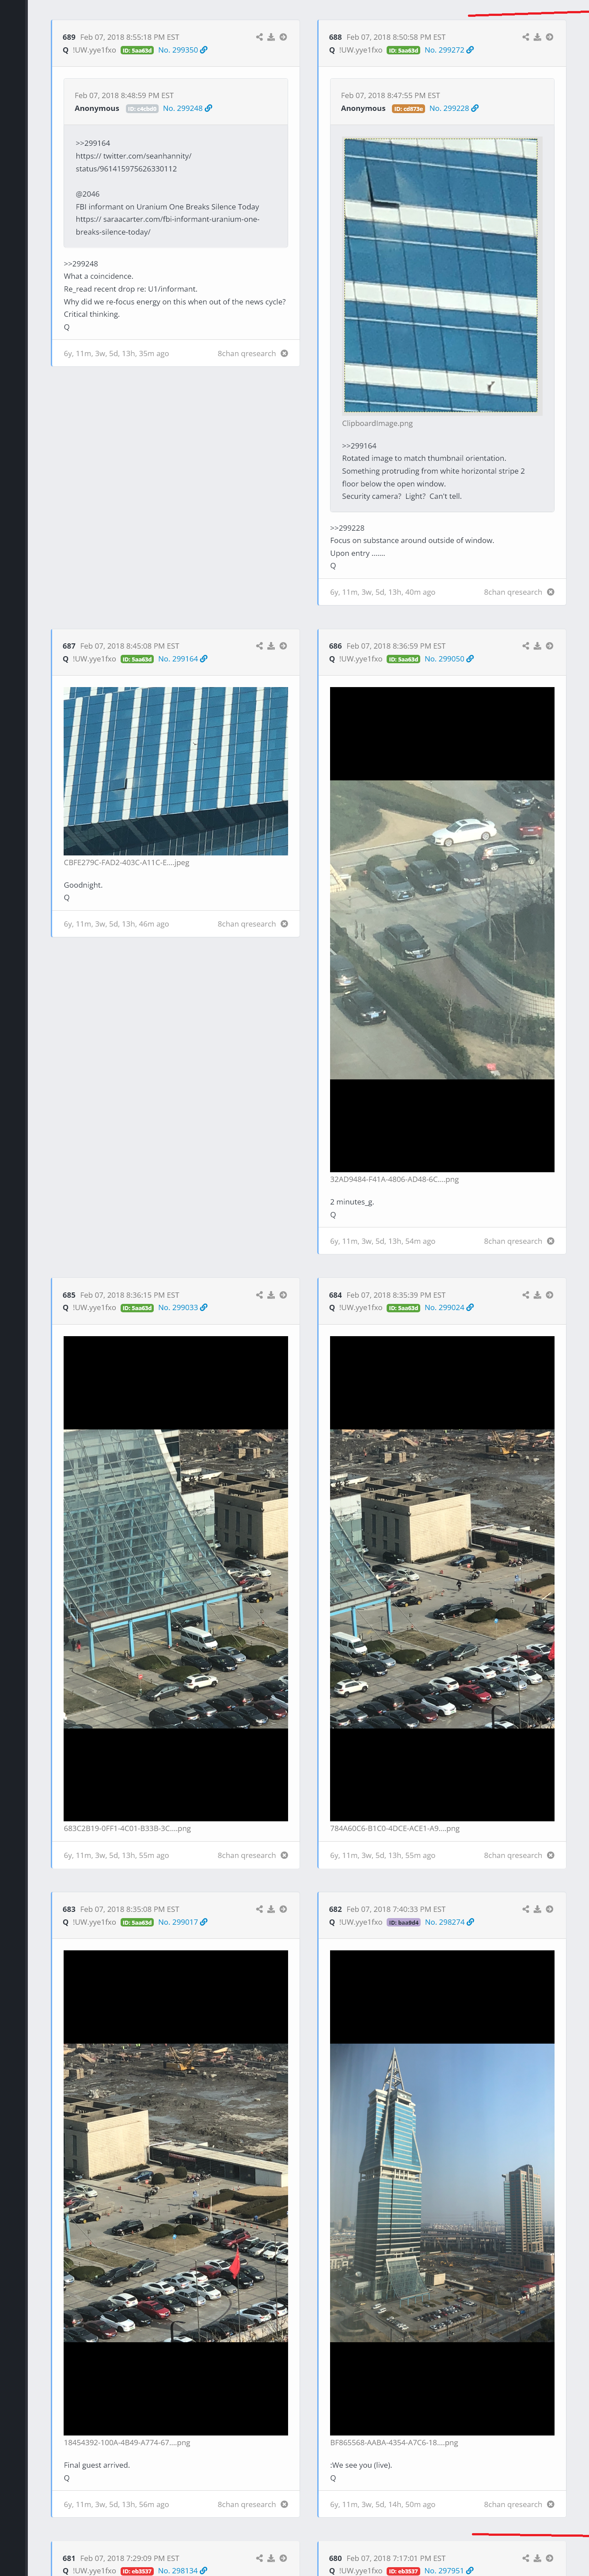Click the 32AD9484-F41A-4806-AD48-6C....png file name
This screenshot has width=589, height=2576.
pos(394,1179)
